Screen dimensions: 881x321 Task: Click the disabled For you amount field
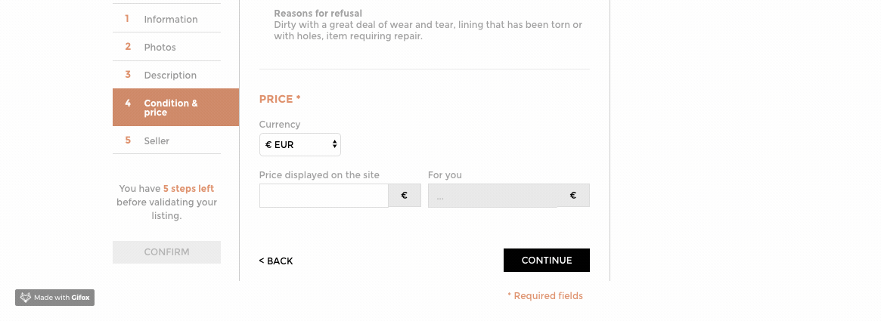pos(493,196)
